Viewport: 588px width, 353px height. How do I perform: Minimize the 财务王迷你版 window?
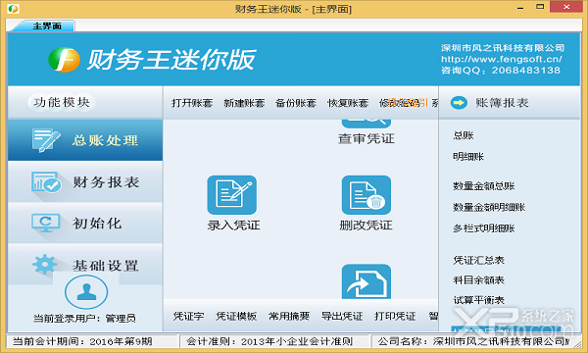(x=520, y=7)
